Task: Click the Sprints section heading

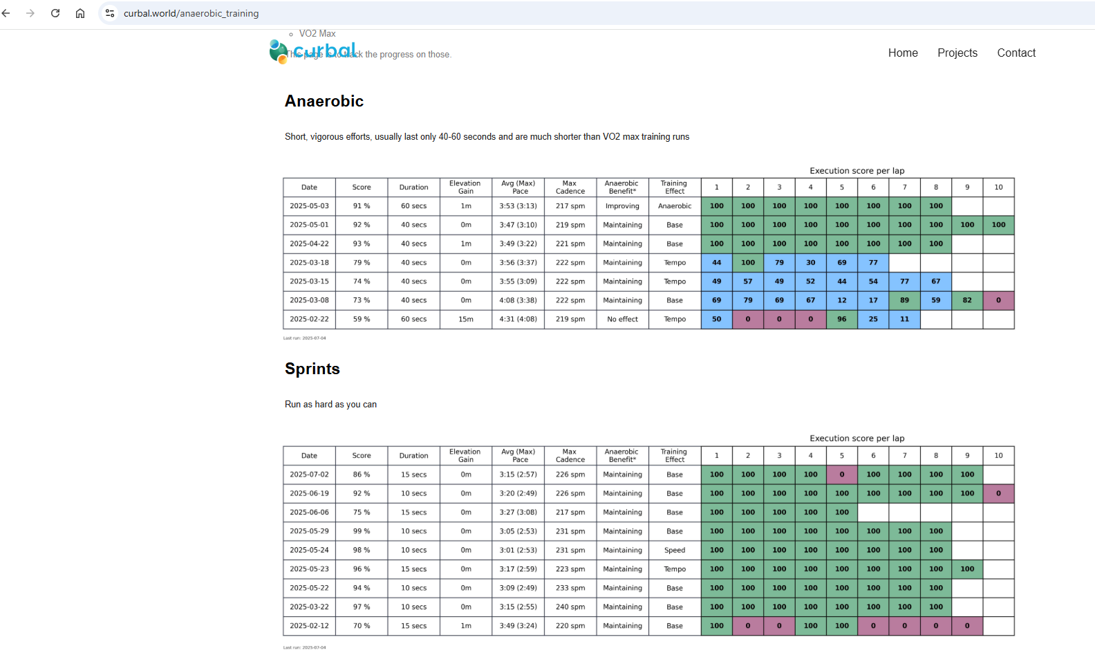Action: click(x=312, y=369)
